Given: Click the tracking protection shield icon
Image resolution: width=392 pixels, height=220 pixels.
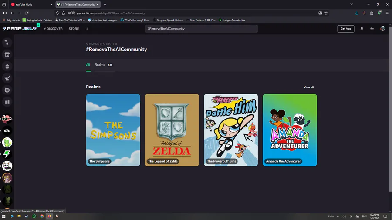Looking at the screenshot, I should point(58,13).
